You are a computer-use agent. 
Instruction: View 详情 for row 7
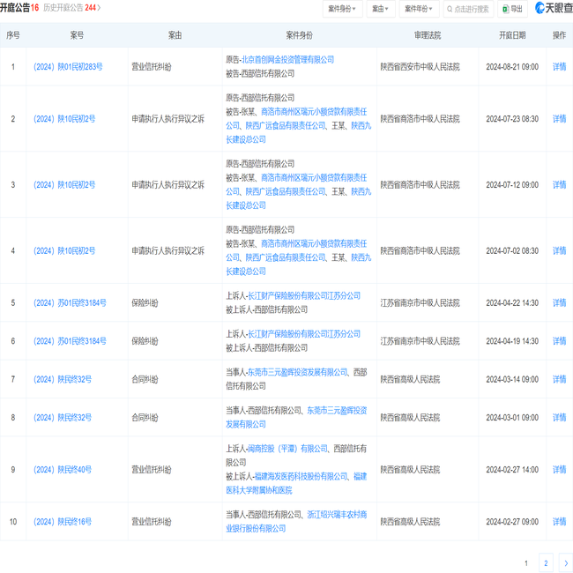click(x=559, y=379)
